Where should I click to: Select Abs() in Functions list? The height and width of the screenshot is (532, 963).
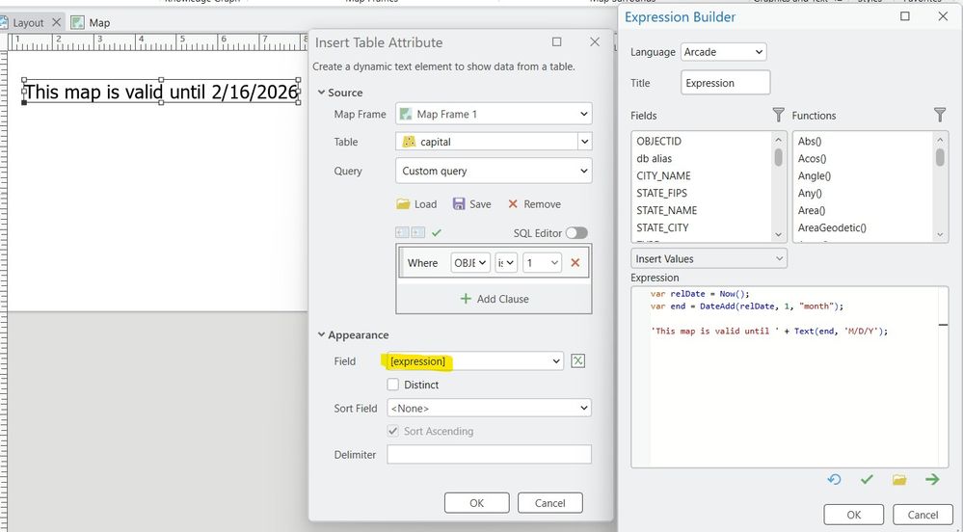(x=810, y=142)
